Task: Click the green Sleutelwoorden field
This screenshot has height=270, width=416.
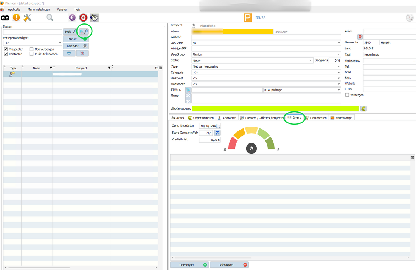Action: point(275,109)
